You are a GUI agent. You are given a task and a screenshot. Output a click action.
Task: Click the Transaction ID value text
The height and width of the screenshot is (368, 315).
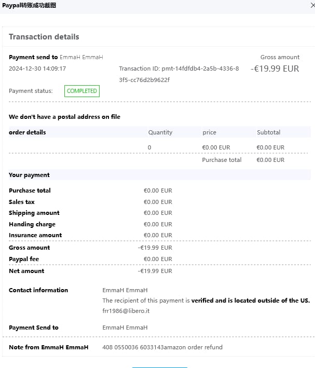click(179, 74)
